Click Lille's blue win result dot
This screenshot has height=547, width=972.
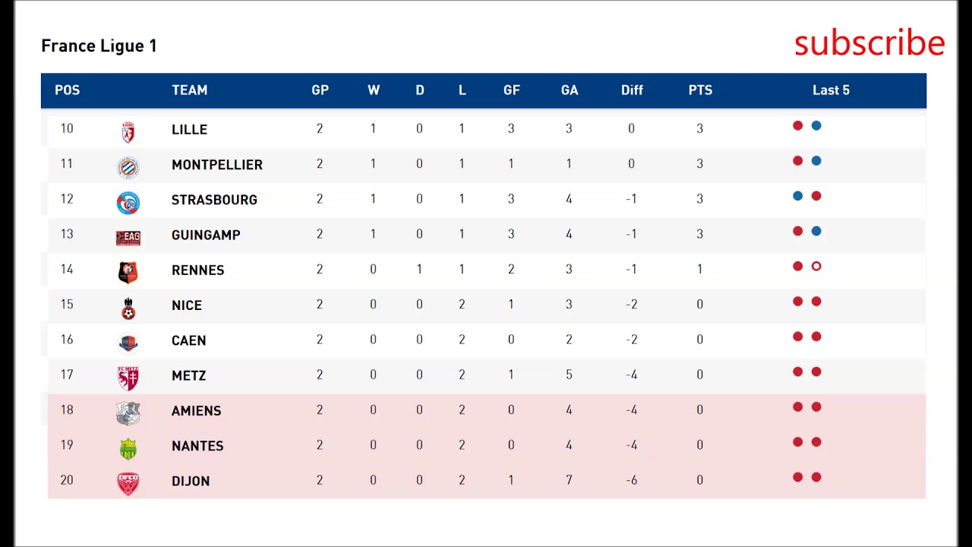[816, 126]
